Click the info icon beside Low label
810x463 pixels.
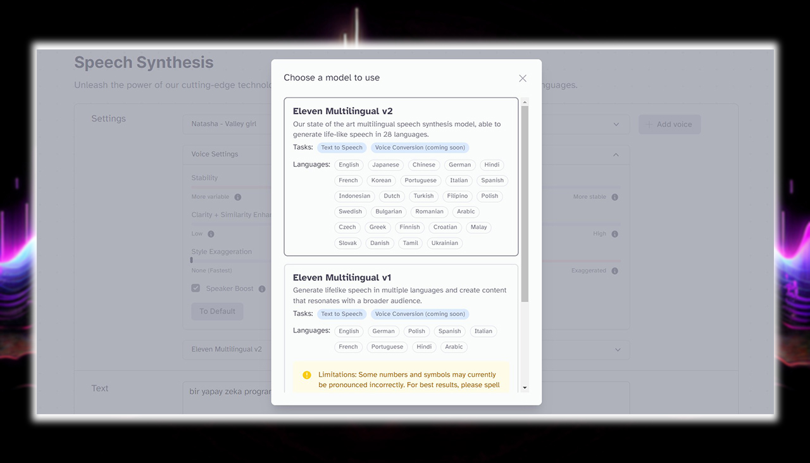(211, 234)
